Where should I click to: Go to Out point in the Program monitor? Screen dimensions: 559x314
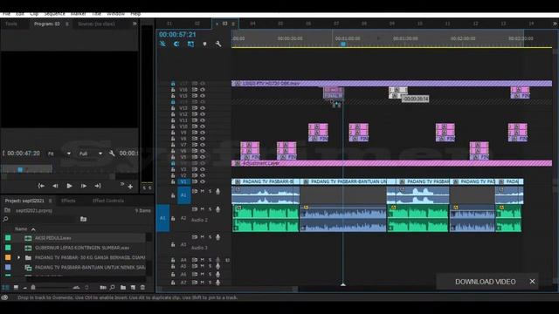(x=97, y=186)
